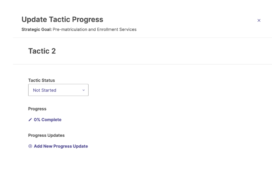The image size is (272, 189).
Task: Click the plus circle icon for new update
Action: 30,146
